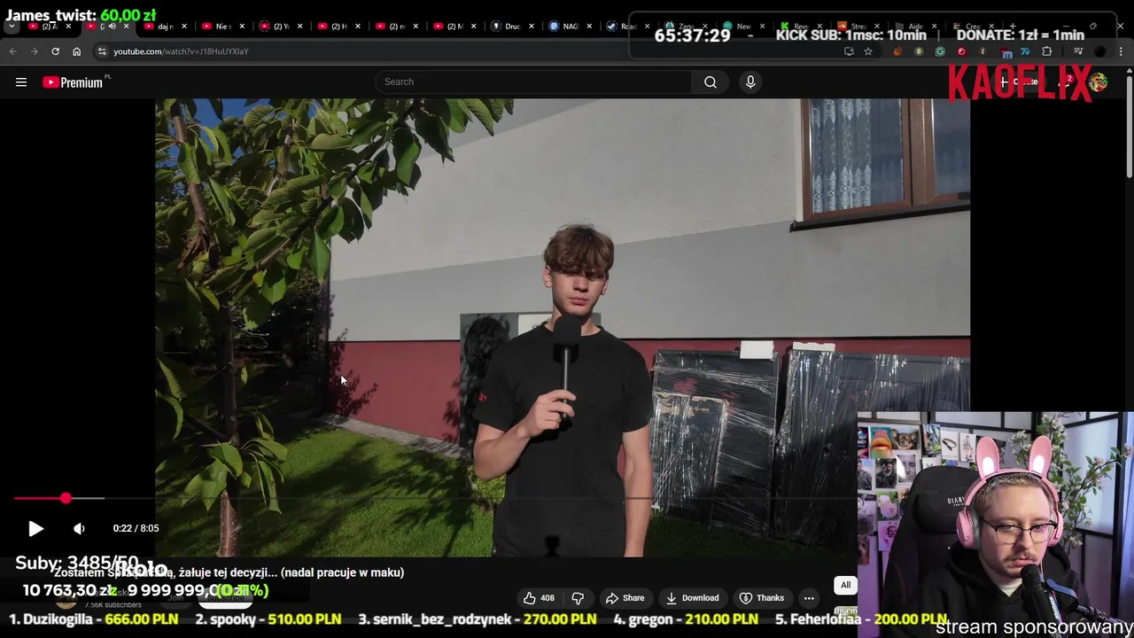Like the video with 408 likes
The height and width of the screenshot is (638, 1134).
(539, 598)
